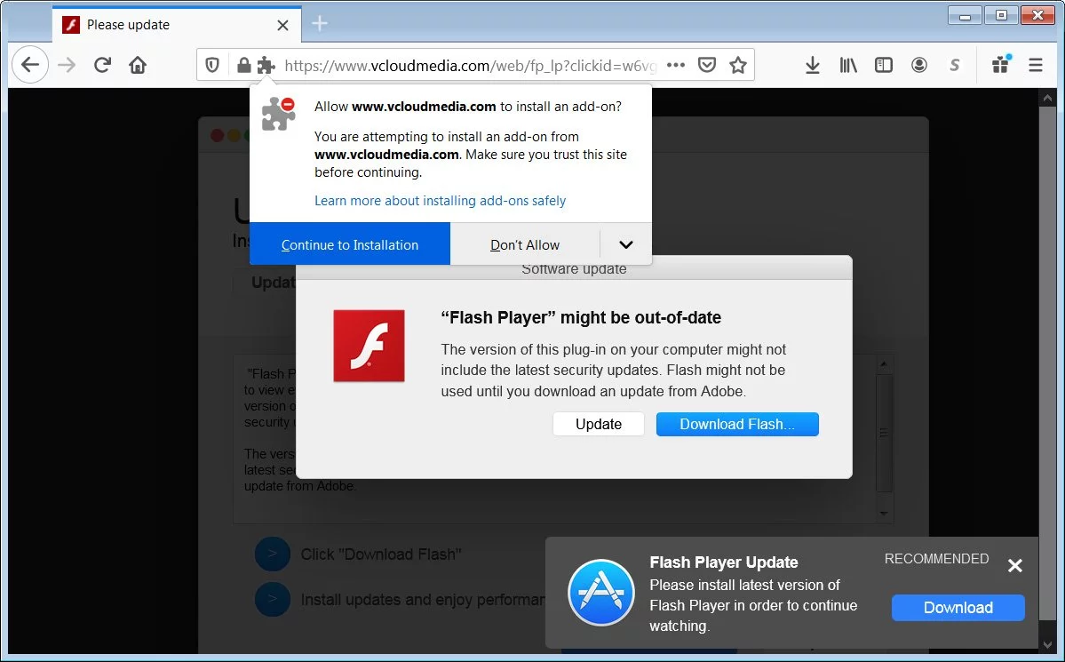Click the blue bullet beside Click "Download Flash"

pyautogui.click(x=273, y=554)
